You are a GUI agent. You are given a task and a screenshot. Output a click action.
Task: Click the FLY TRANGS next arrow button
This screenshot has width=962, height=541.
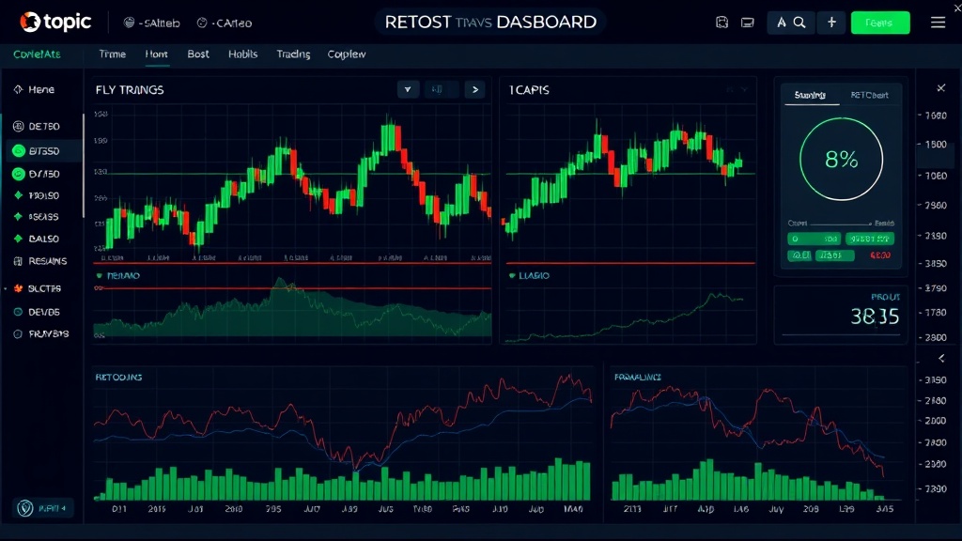point(474,89)
